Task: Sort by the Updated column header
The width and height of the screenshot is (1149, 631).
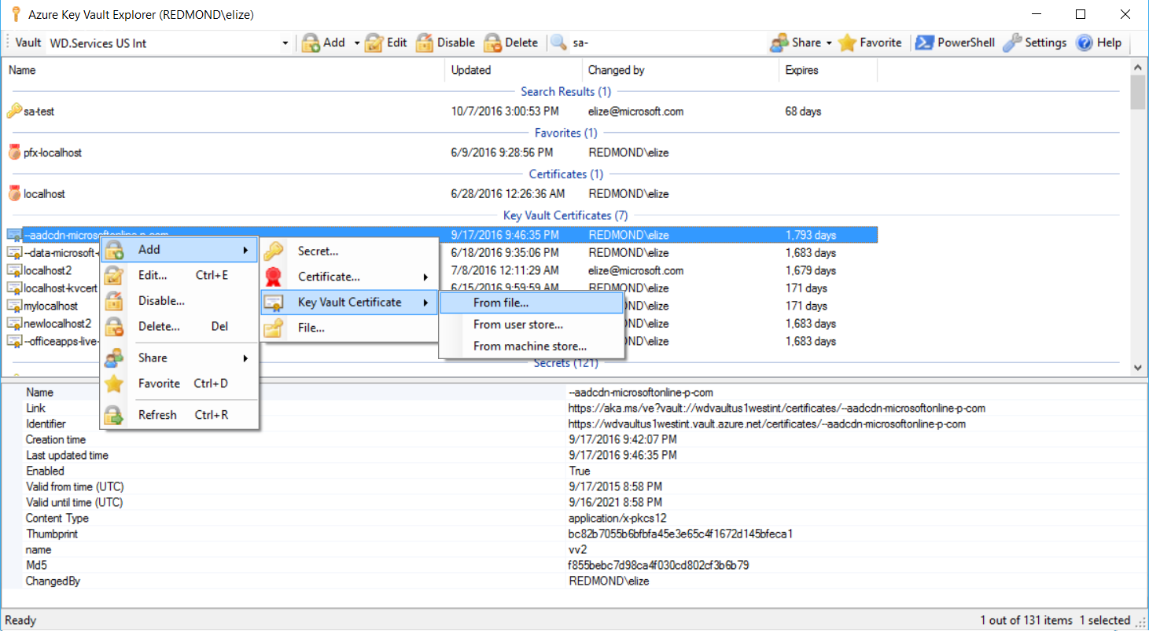Action: pyautogui.click(x=513, y=70)
